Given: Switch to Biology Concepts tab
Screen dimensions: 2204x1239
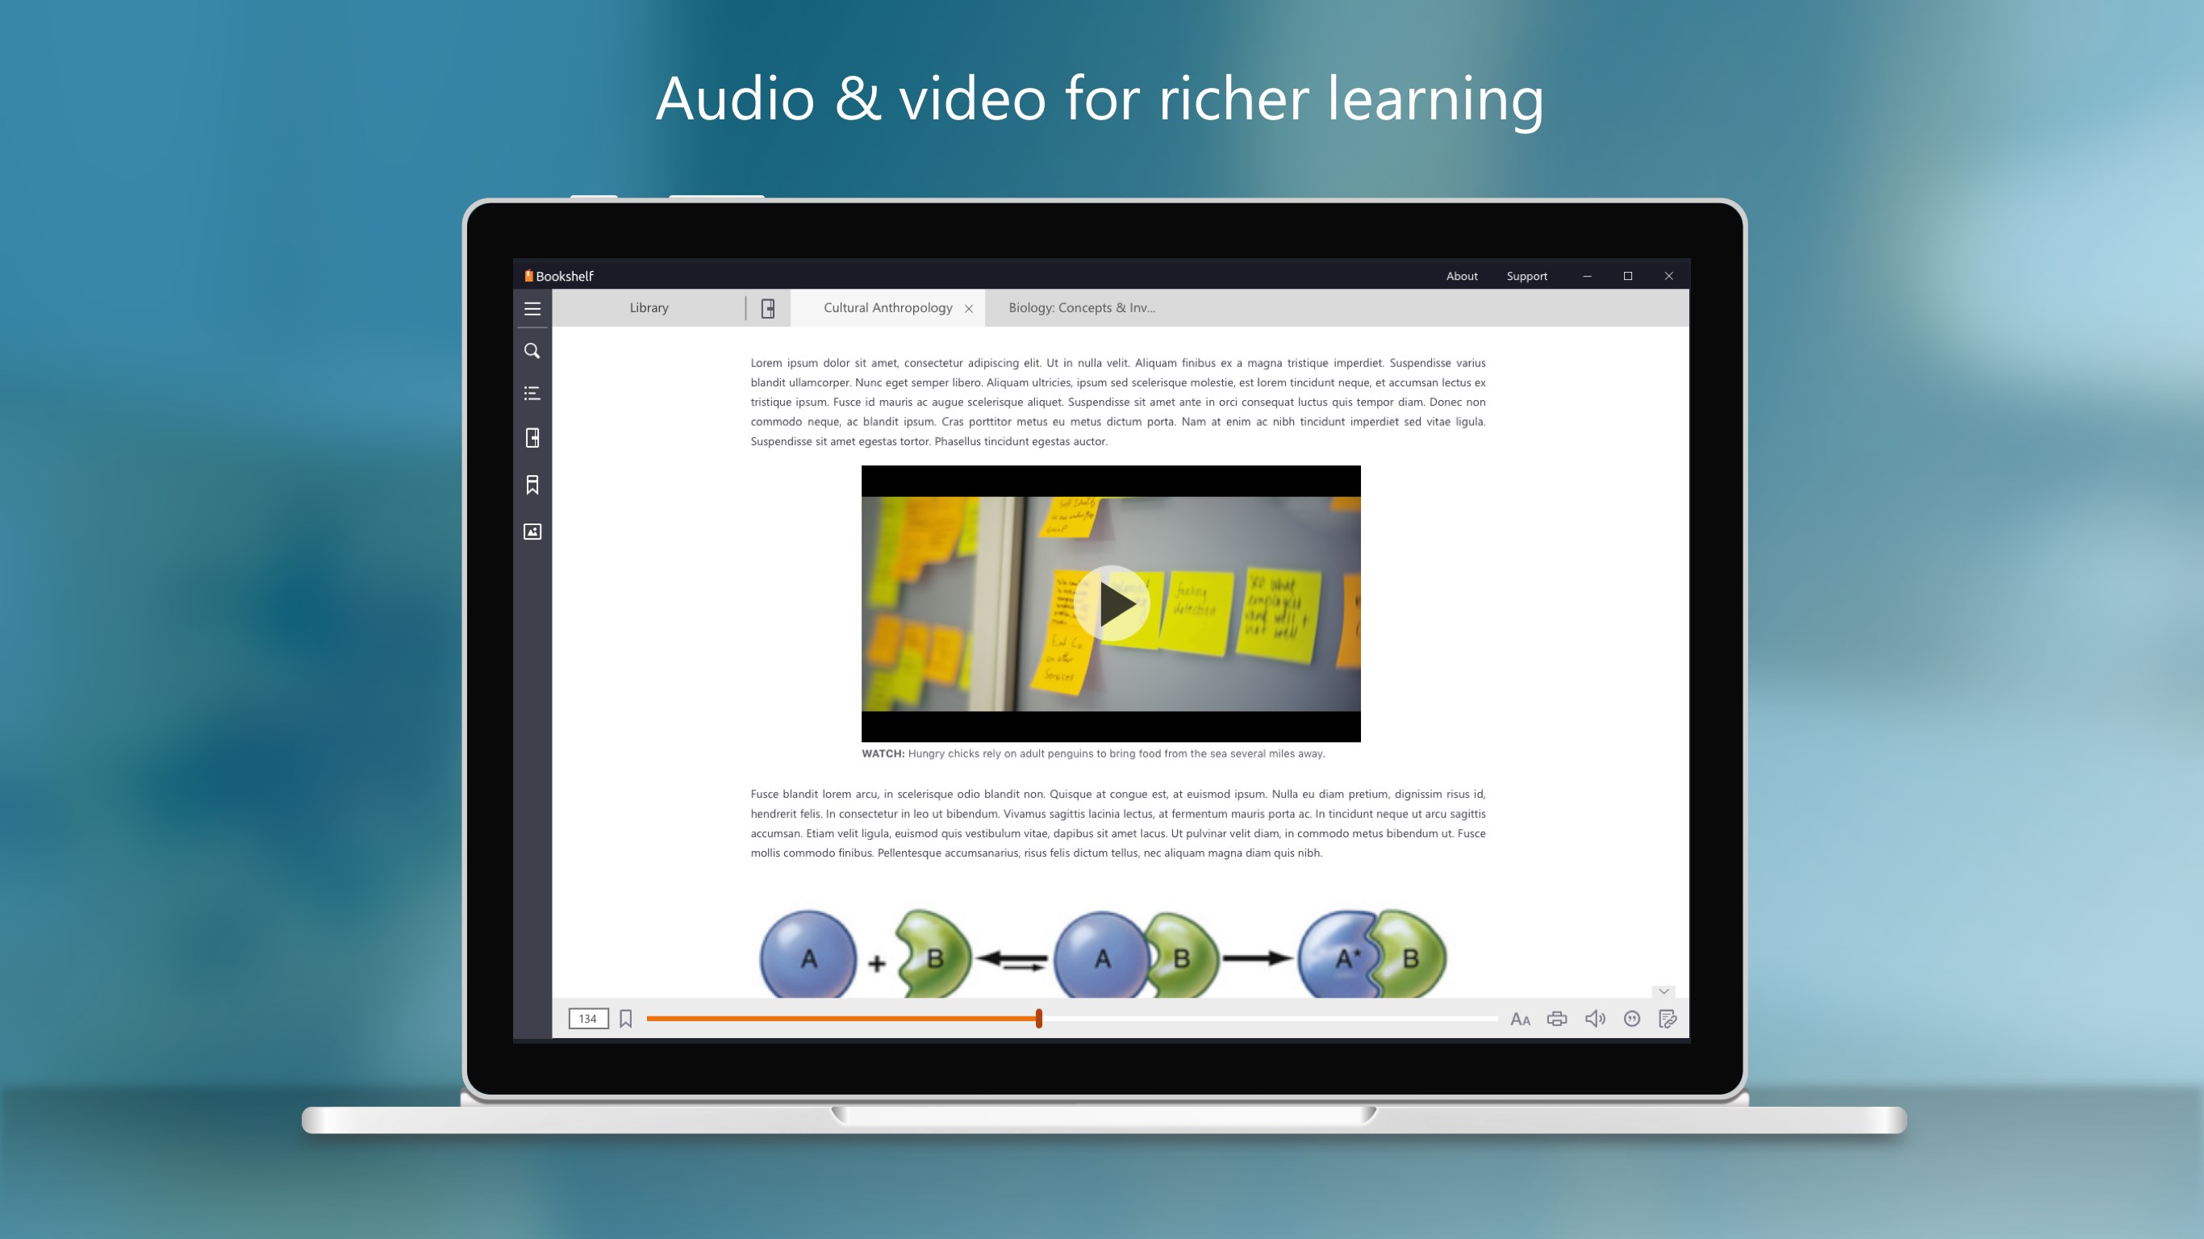Looking at the screenshot, I should [x=1079, y=307].
